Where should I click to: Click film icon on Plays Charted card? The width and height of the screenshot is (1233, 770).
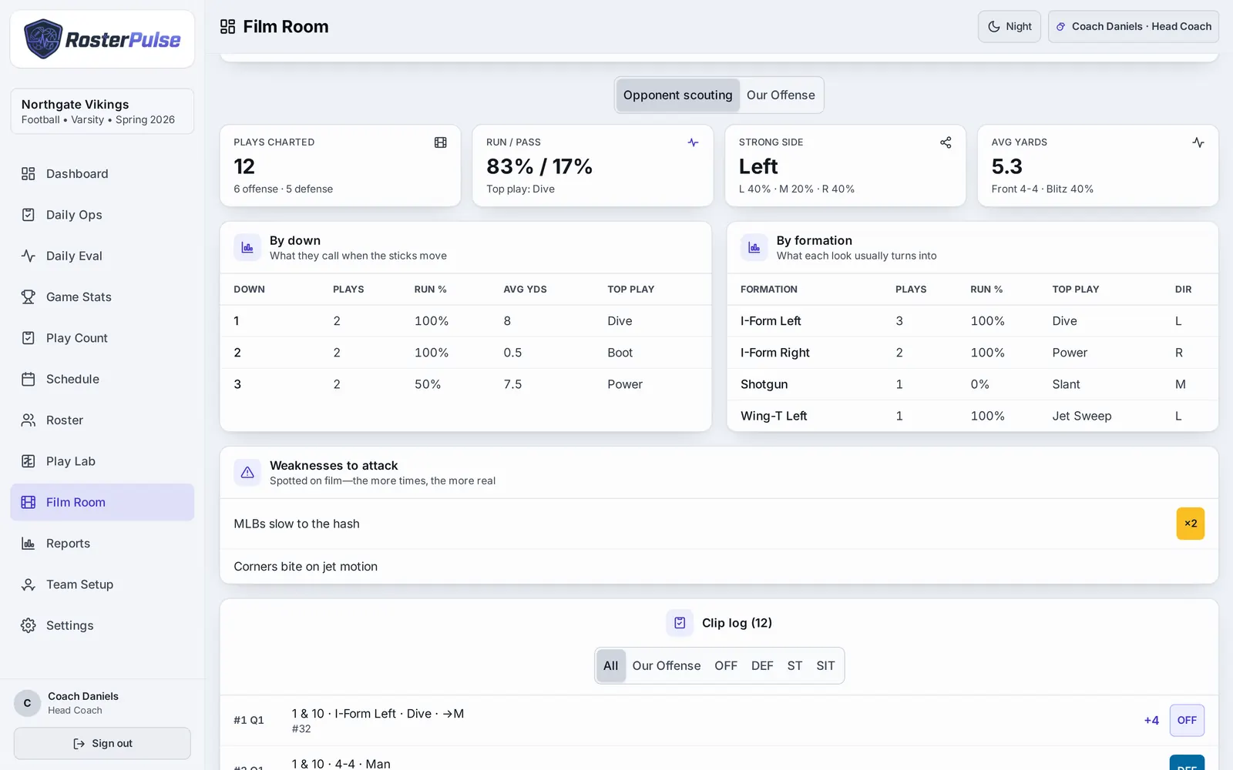coord(441,142)
